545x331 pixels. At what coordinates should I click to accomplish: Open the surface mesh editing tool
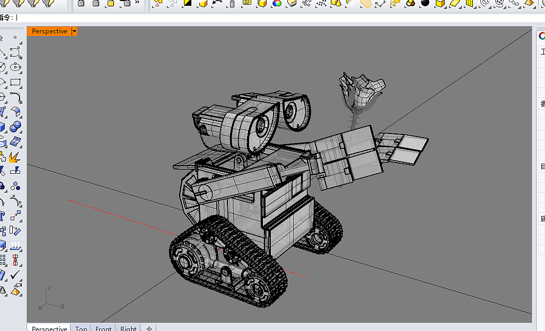15,142
